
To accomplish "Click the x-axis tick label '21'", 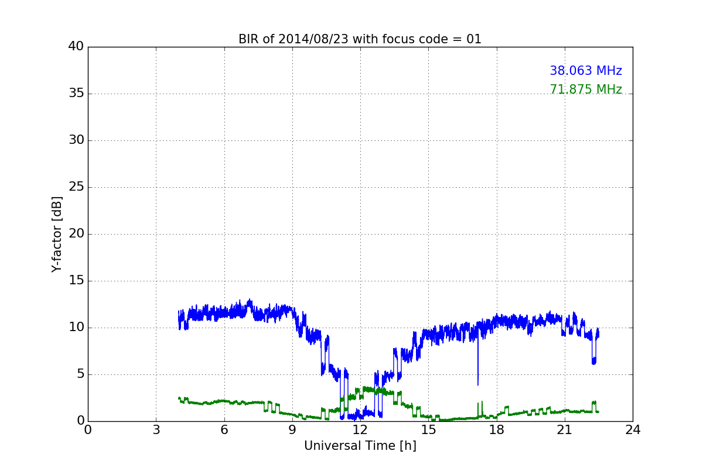I will coord(565,430).
